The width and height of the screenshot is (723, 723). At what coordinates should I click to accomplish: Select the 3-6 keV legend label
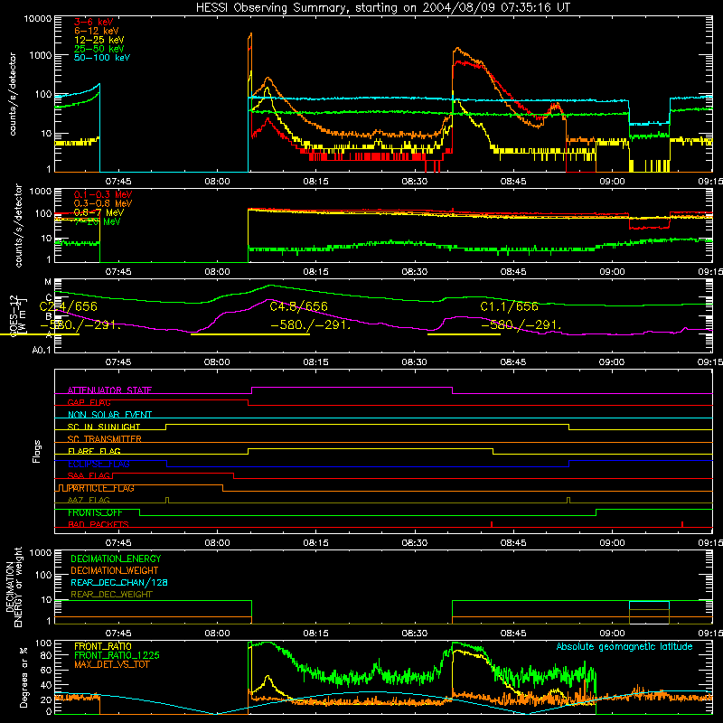click(94, 22)
